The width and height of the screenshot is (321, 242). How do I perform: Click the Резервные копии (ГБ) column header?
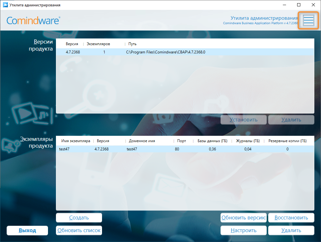287,141
